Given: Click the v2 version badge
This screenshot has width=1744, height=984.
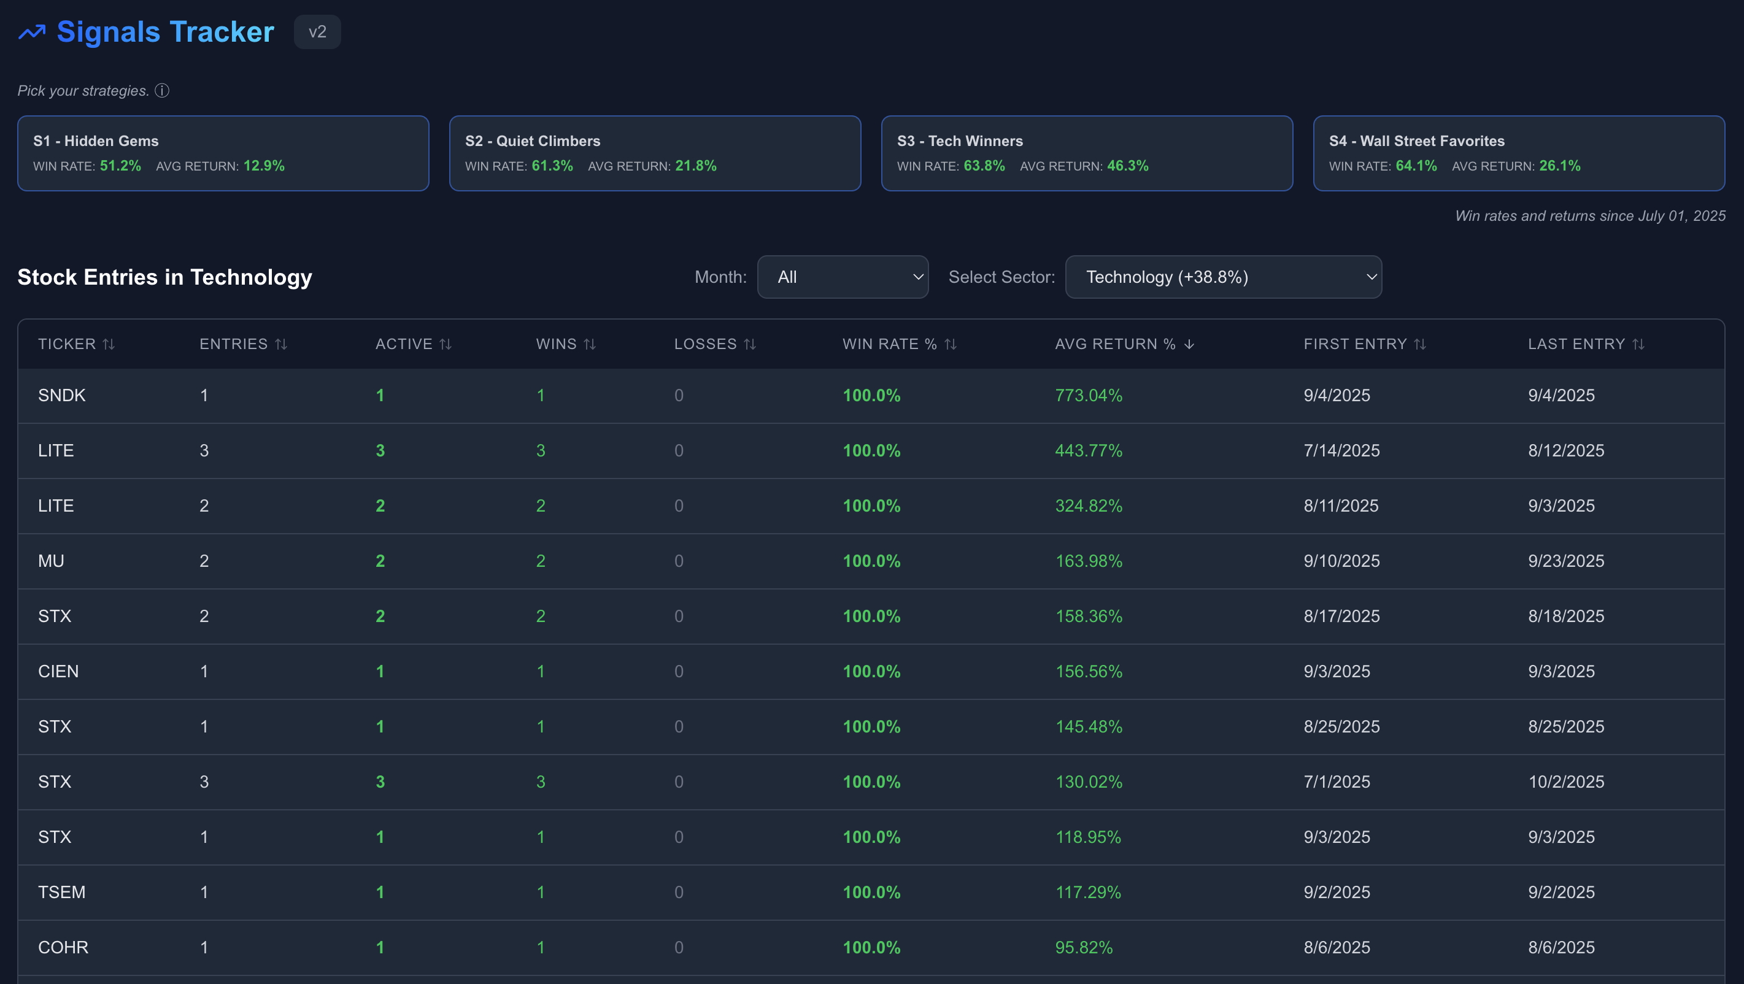Looking at the screenshot, I should [x=317, y=31].
